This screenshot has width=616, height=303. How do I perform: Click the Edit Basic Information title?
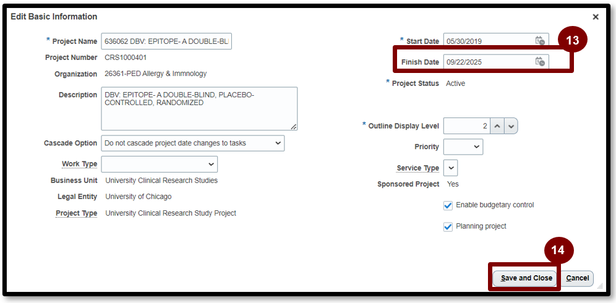pyautogui.click(x=54, y=17)
